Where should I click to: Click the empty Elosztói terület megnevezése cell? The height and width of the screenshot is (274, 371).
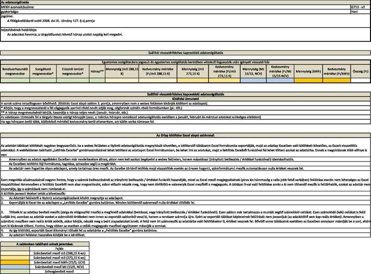point(73,80)
